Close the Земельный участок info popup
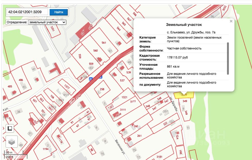Viewport: 252px width, 160px height. click(x=231, y=21)
